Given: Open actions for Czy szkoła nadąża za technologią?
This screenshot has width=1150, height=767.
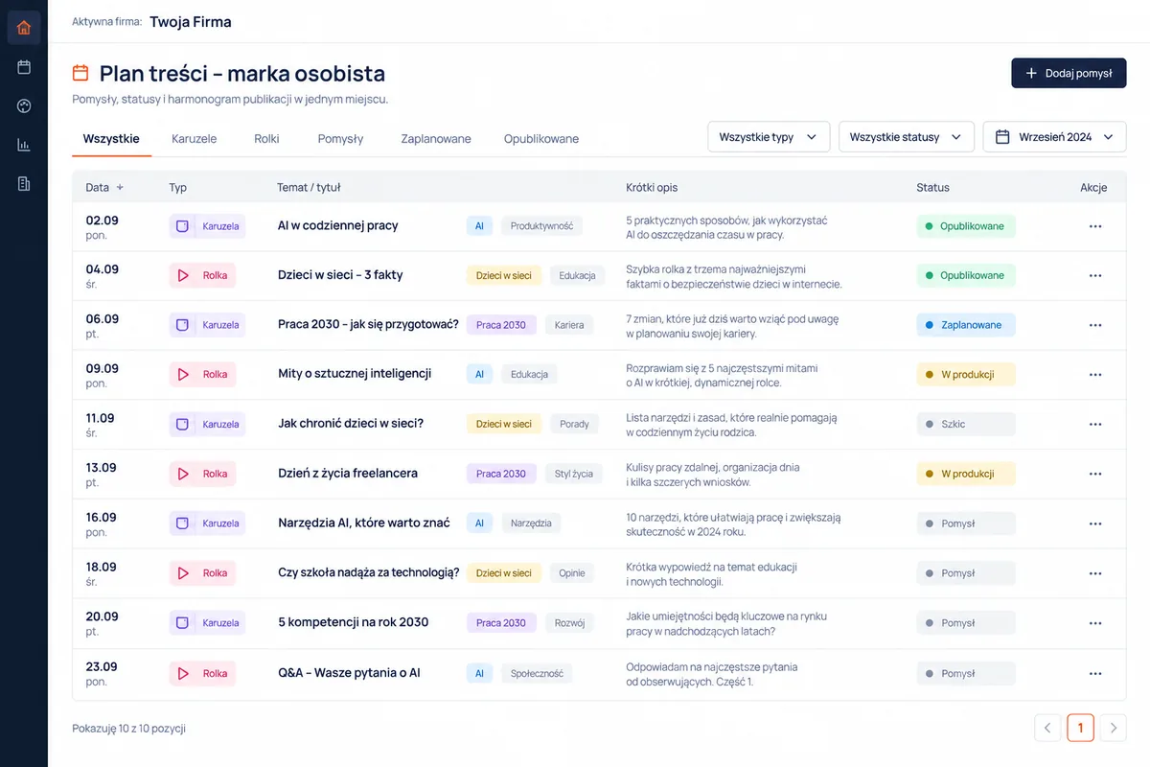Looking at the screenshot, I should (x=1095, y=573).
